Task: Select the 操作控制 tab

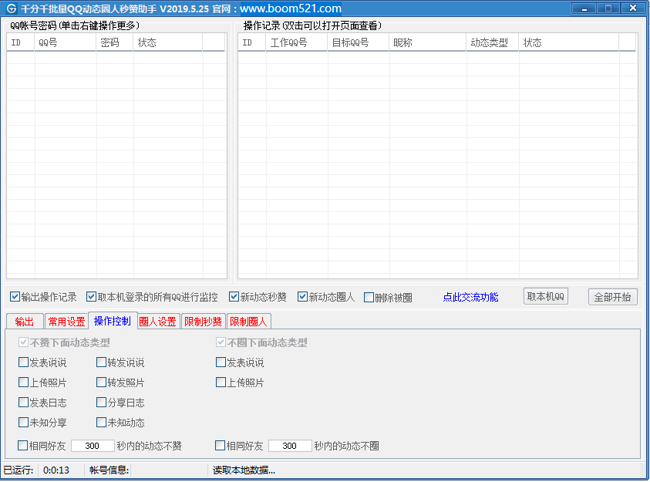Action: click(x=113, y=321)
